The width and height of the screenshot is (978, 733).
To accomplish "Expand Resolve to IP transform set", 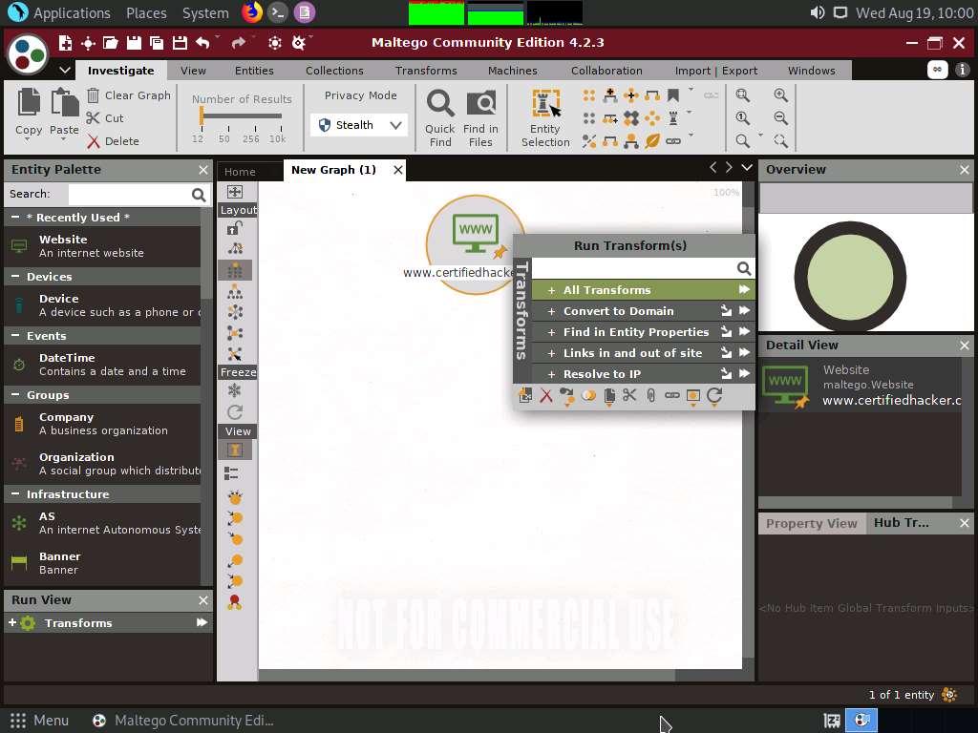I will pyautogui.click(x=551, y=374).
